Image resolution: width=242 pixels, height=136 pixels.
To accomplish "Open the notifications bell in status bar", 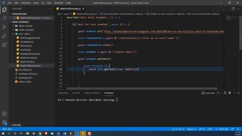I will pos(238,129).
